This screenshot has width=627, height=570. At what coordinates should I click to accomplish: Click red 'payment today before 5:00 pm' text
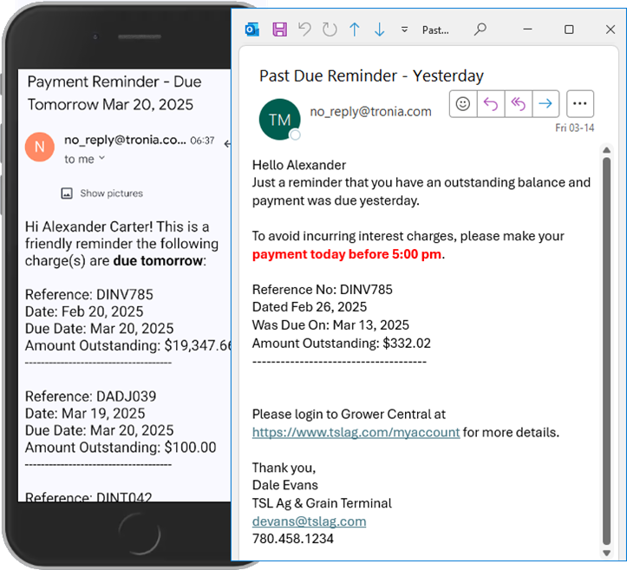[347, 254]
